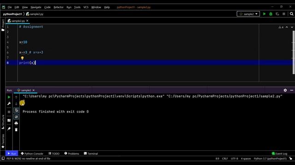Toggle scroll to end of output
Image resolution: width=295 pixels, height=165 pixels.
(x=16, y=117)
